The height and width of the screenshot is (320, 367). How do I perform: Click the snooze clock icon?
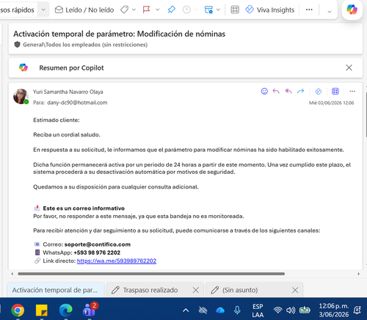pyautogui.click(x=186, y=10)
